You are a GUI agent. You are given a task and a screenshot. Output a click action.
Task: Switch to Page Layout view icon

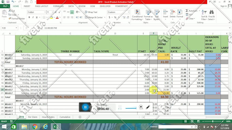192,121
